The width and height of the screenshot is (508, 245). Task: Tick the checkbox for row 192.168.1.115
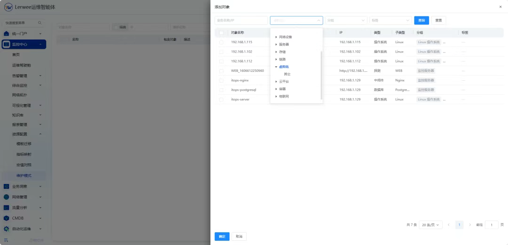point(221,42)
